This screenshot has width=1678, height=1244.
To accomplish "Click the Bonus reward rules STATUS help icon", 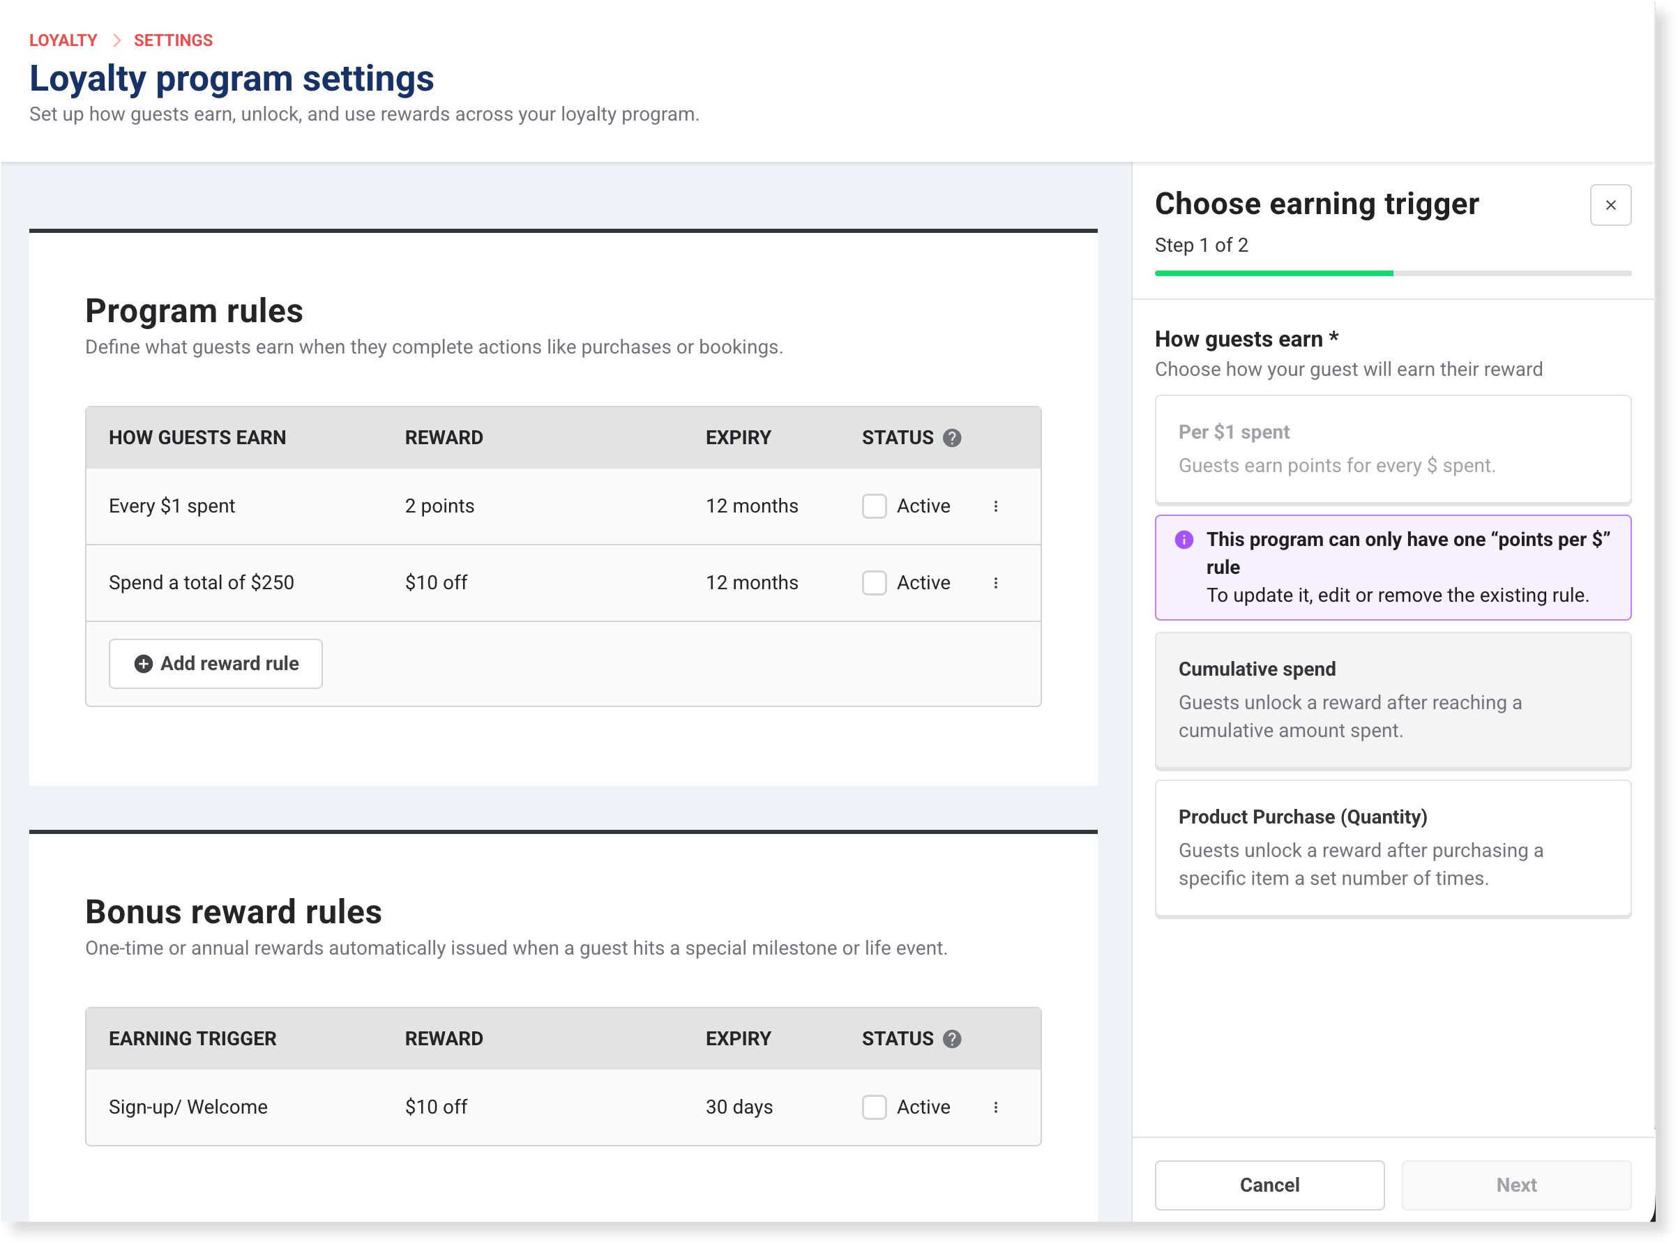I will point(952,1038).
